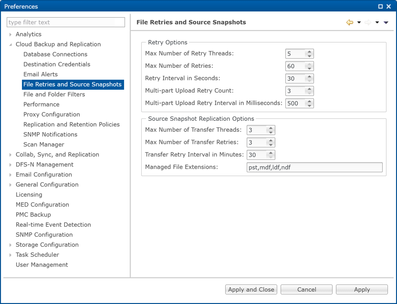Image resolution: width=397 pixels, height=304 pixels.
Task: Open Proxy Configuration preferences
Action: pyautogui.click(x=52, y=115)
